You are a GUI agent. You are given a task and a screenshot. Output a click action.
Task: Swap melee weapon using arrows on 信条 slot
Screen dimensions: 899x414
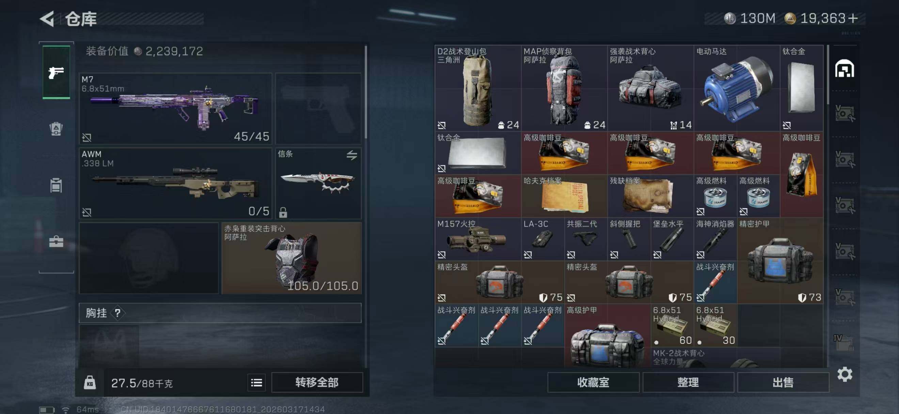pyautogui.click(x=351, y=155)
